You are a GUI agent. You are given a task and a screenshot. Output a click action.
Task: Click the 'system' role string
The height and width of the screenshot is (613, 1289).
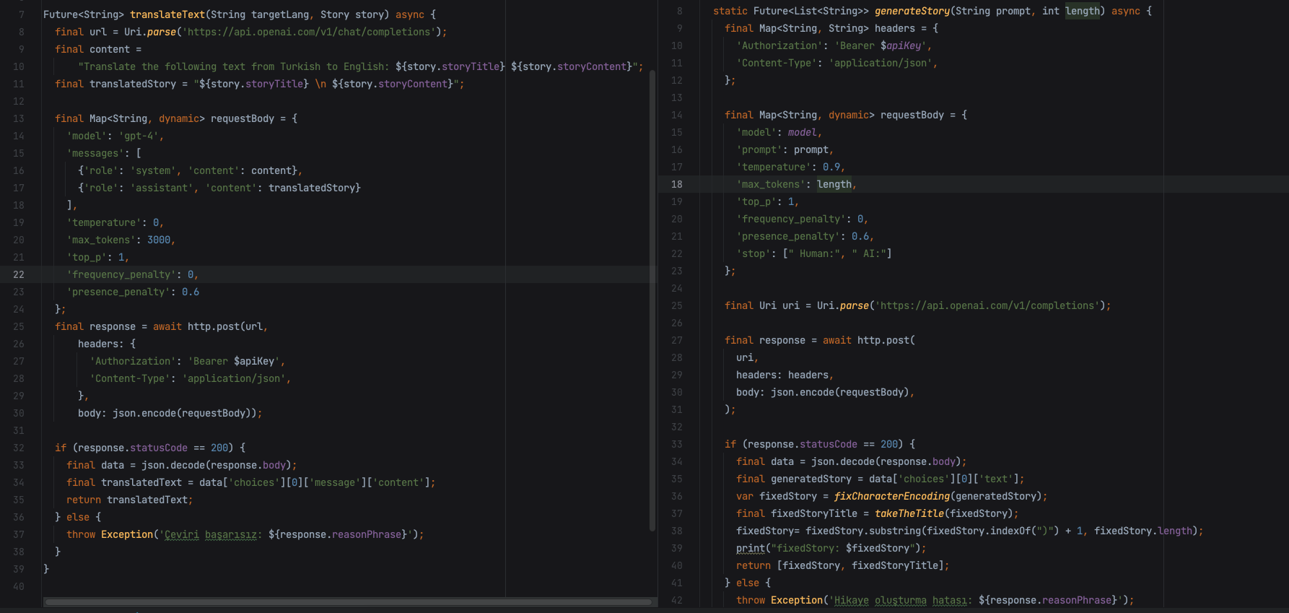pos(153,170)
